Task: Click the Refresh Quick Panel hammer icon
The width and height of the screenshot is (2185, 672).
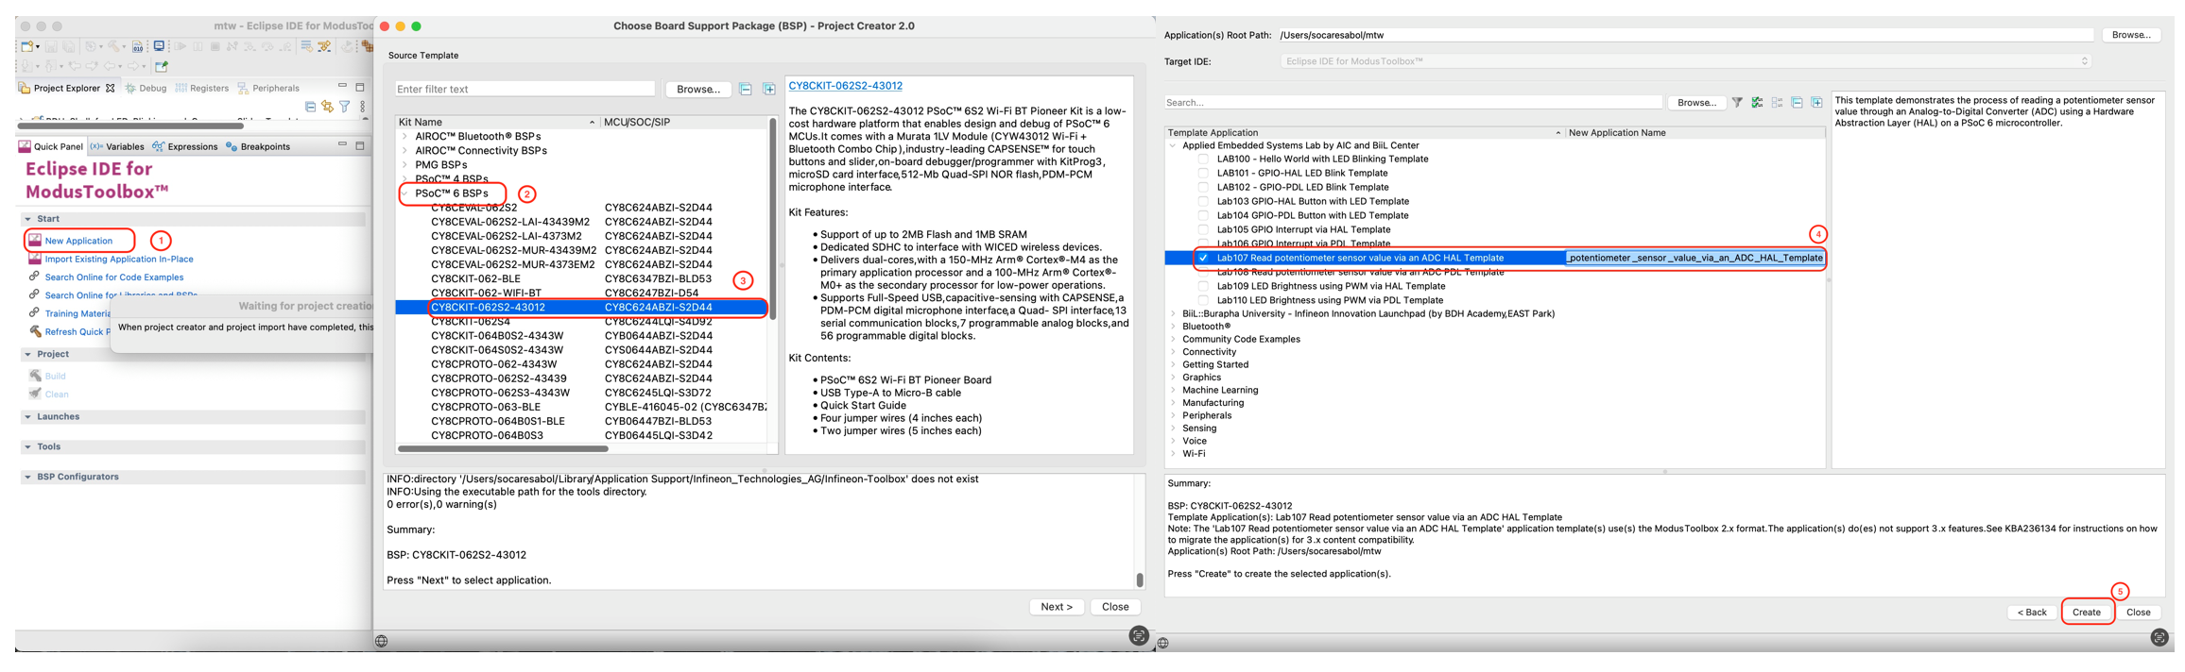Action: (35, 331)
